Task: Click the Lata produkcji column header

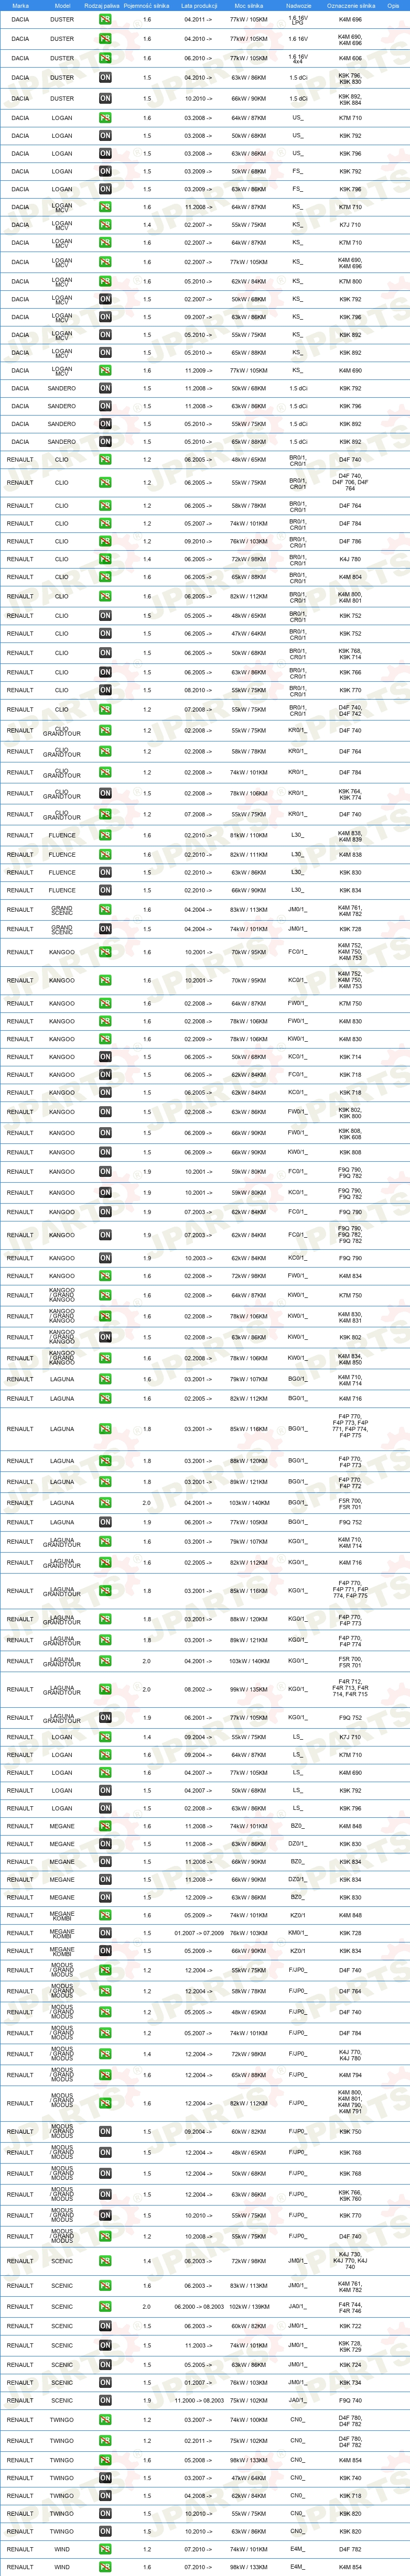Action: (199, 5)
